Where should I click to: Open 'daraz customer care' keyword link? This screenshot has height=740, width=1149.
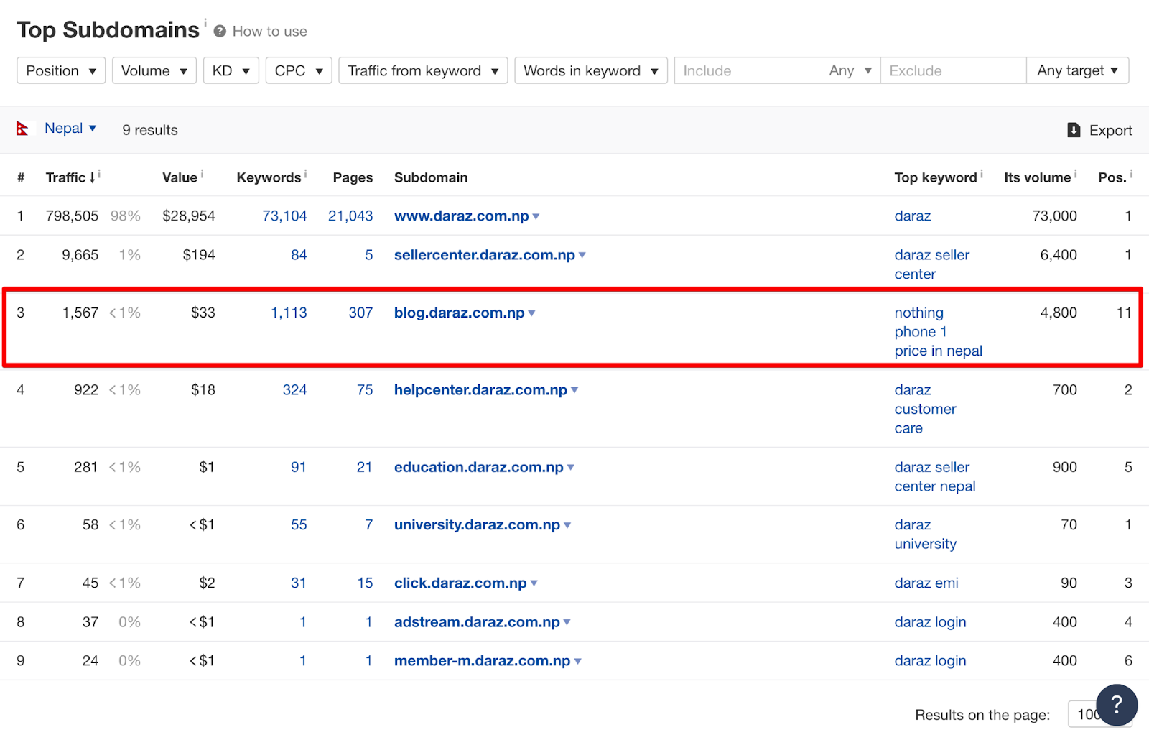(x=926, y=409)
